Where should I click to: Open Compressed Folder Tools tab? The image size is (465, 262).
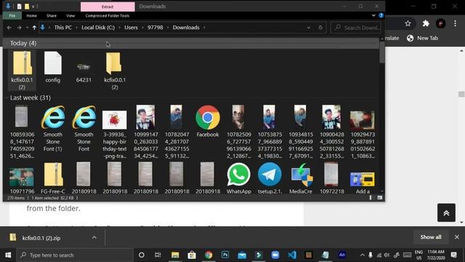click(x=108, y=16)
